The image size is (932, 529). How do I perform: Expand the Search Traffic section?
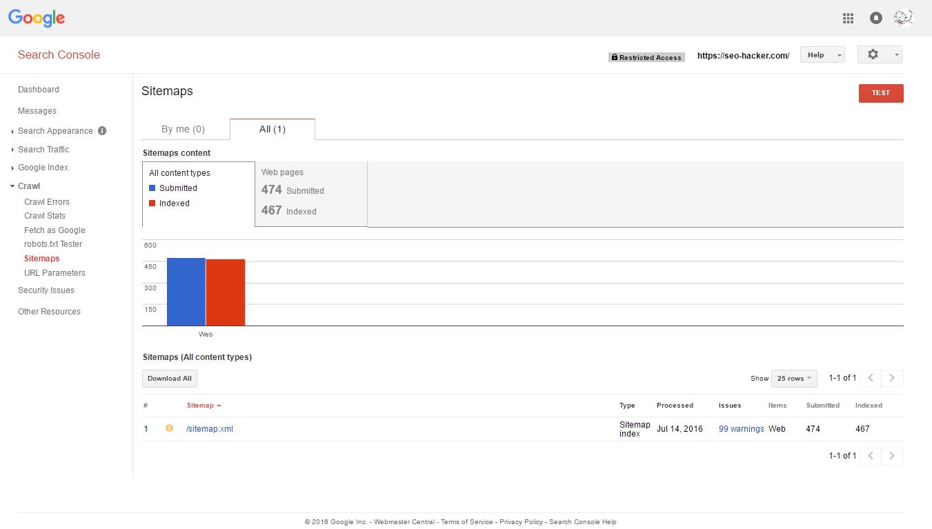point(43,150)
